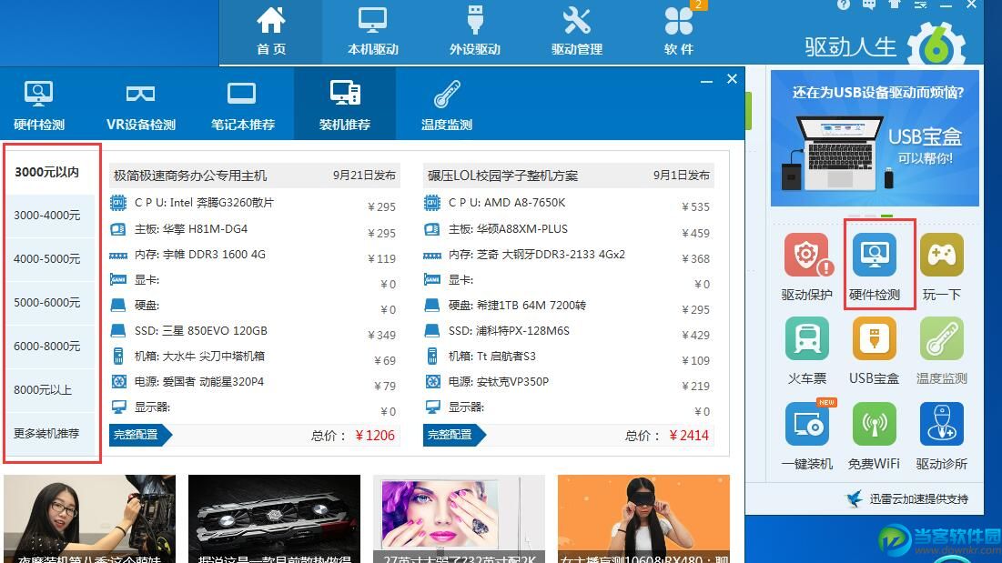The height and width of the screenshot is (563, 1002).
Task: Open the help question mark icon
Action: pyautogui.click(x=844, y=4)
